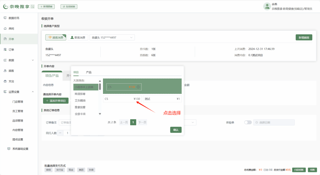Viewport: 320px width, 175px height.
Task: Click the 新增顾客 button in top bar
Action: pyautogui.click(x=46, y=7)
